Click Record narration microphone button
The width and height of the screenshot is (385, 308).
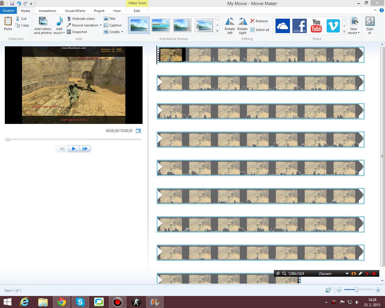click(82, 25)
